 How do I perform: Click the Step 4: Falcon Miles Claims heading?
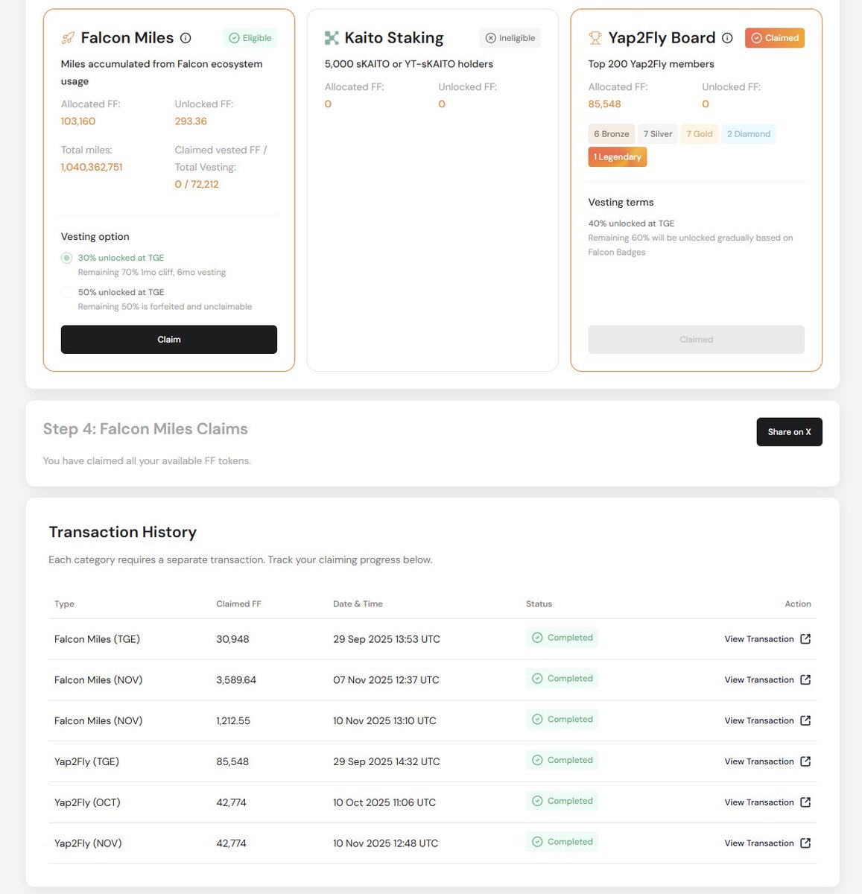[x=145, y=429]
